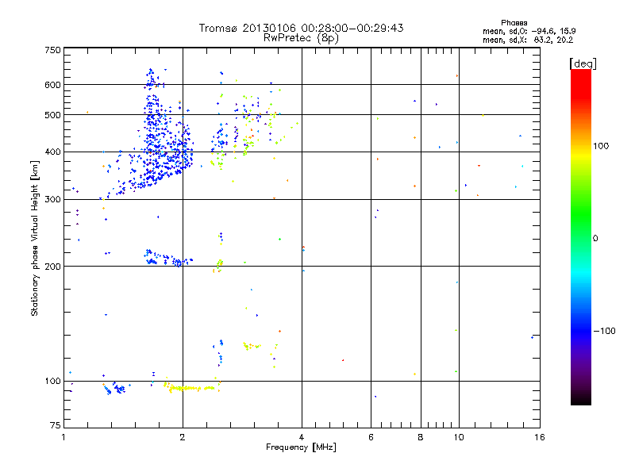Select the 'mean, sd,X: 83.2, 20.2' statistics line
The image size is (635, 476).
pyautogui.click(x=528, y=40)
